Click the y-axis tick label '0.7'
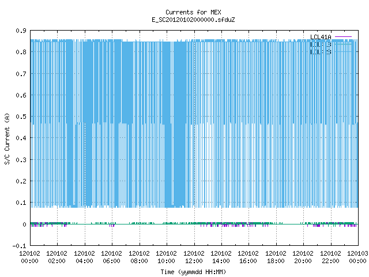369x277 pixels. point(21,74)
